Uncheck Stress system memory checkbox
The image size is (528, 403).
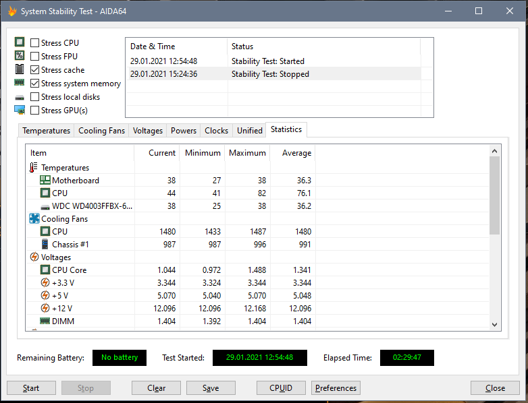point(34,83)
